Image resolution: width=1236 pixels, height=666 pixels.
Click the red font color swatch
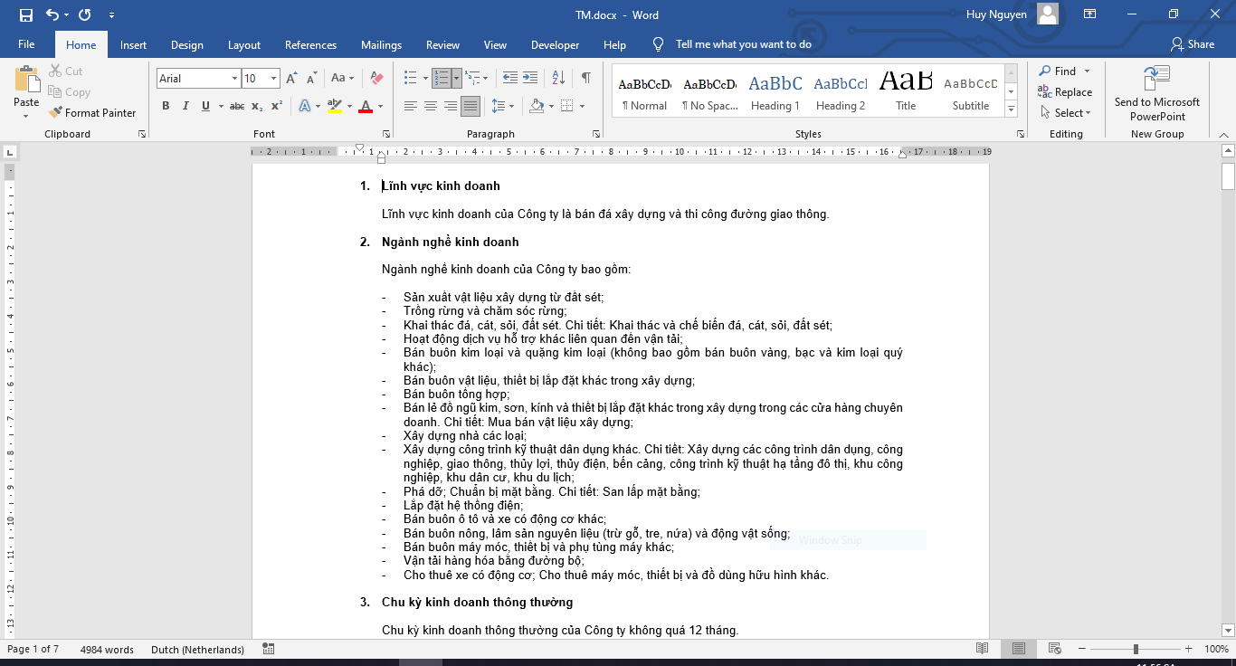click(366, 106)
